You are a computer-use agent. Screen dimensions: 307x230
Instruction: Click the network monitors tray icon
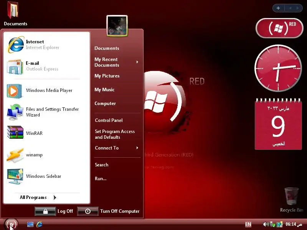(x=280, y=224)
